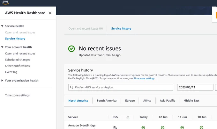The width and height of the screenshot is (217, 129).
Task: Switch to South America region tab
Action: [x=107, y=101]
